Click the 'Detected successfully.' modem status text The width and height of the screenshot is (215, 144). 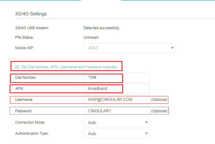coord(101,28)
